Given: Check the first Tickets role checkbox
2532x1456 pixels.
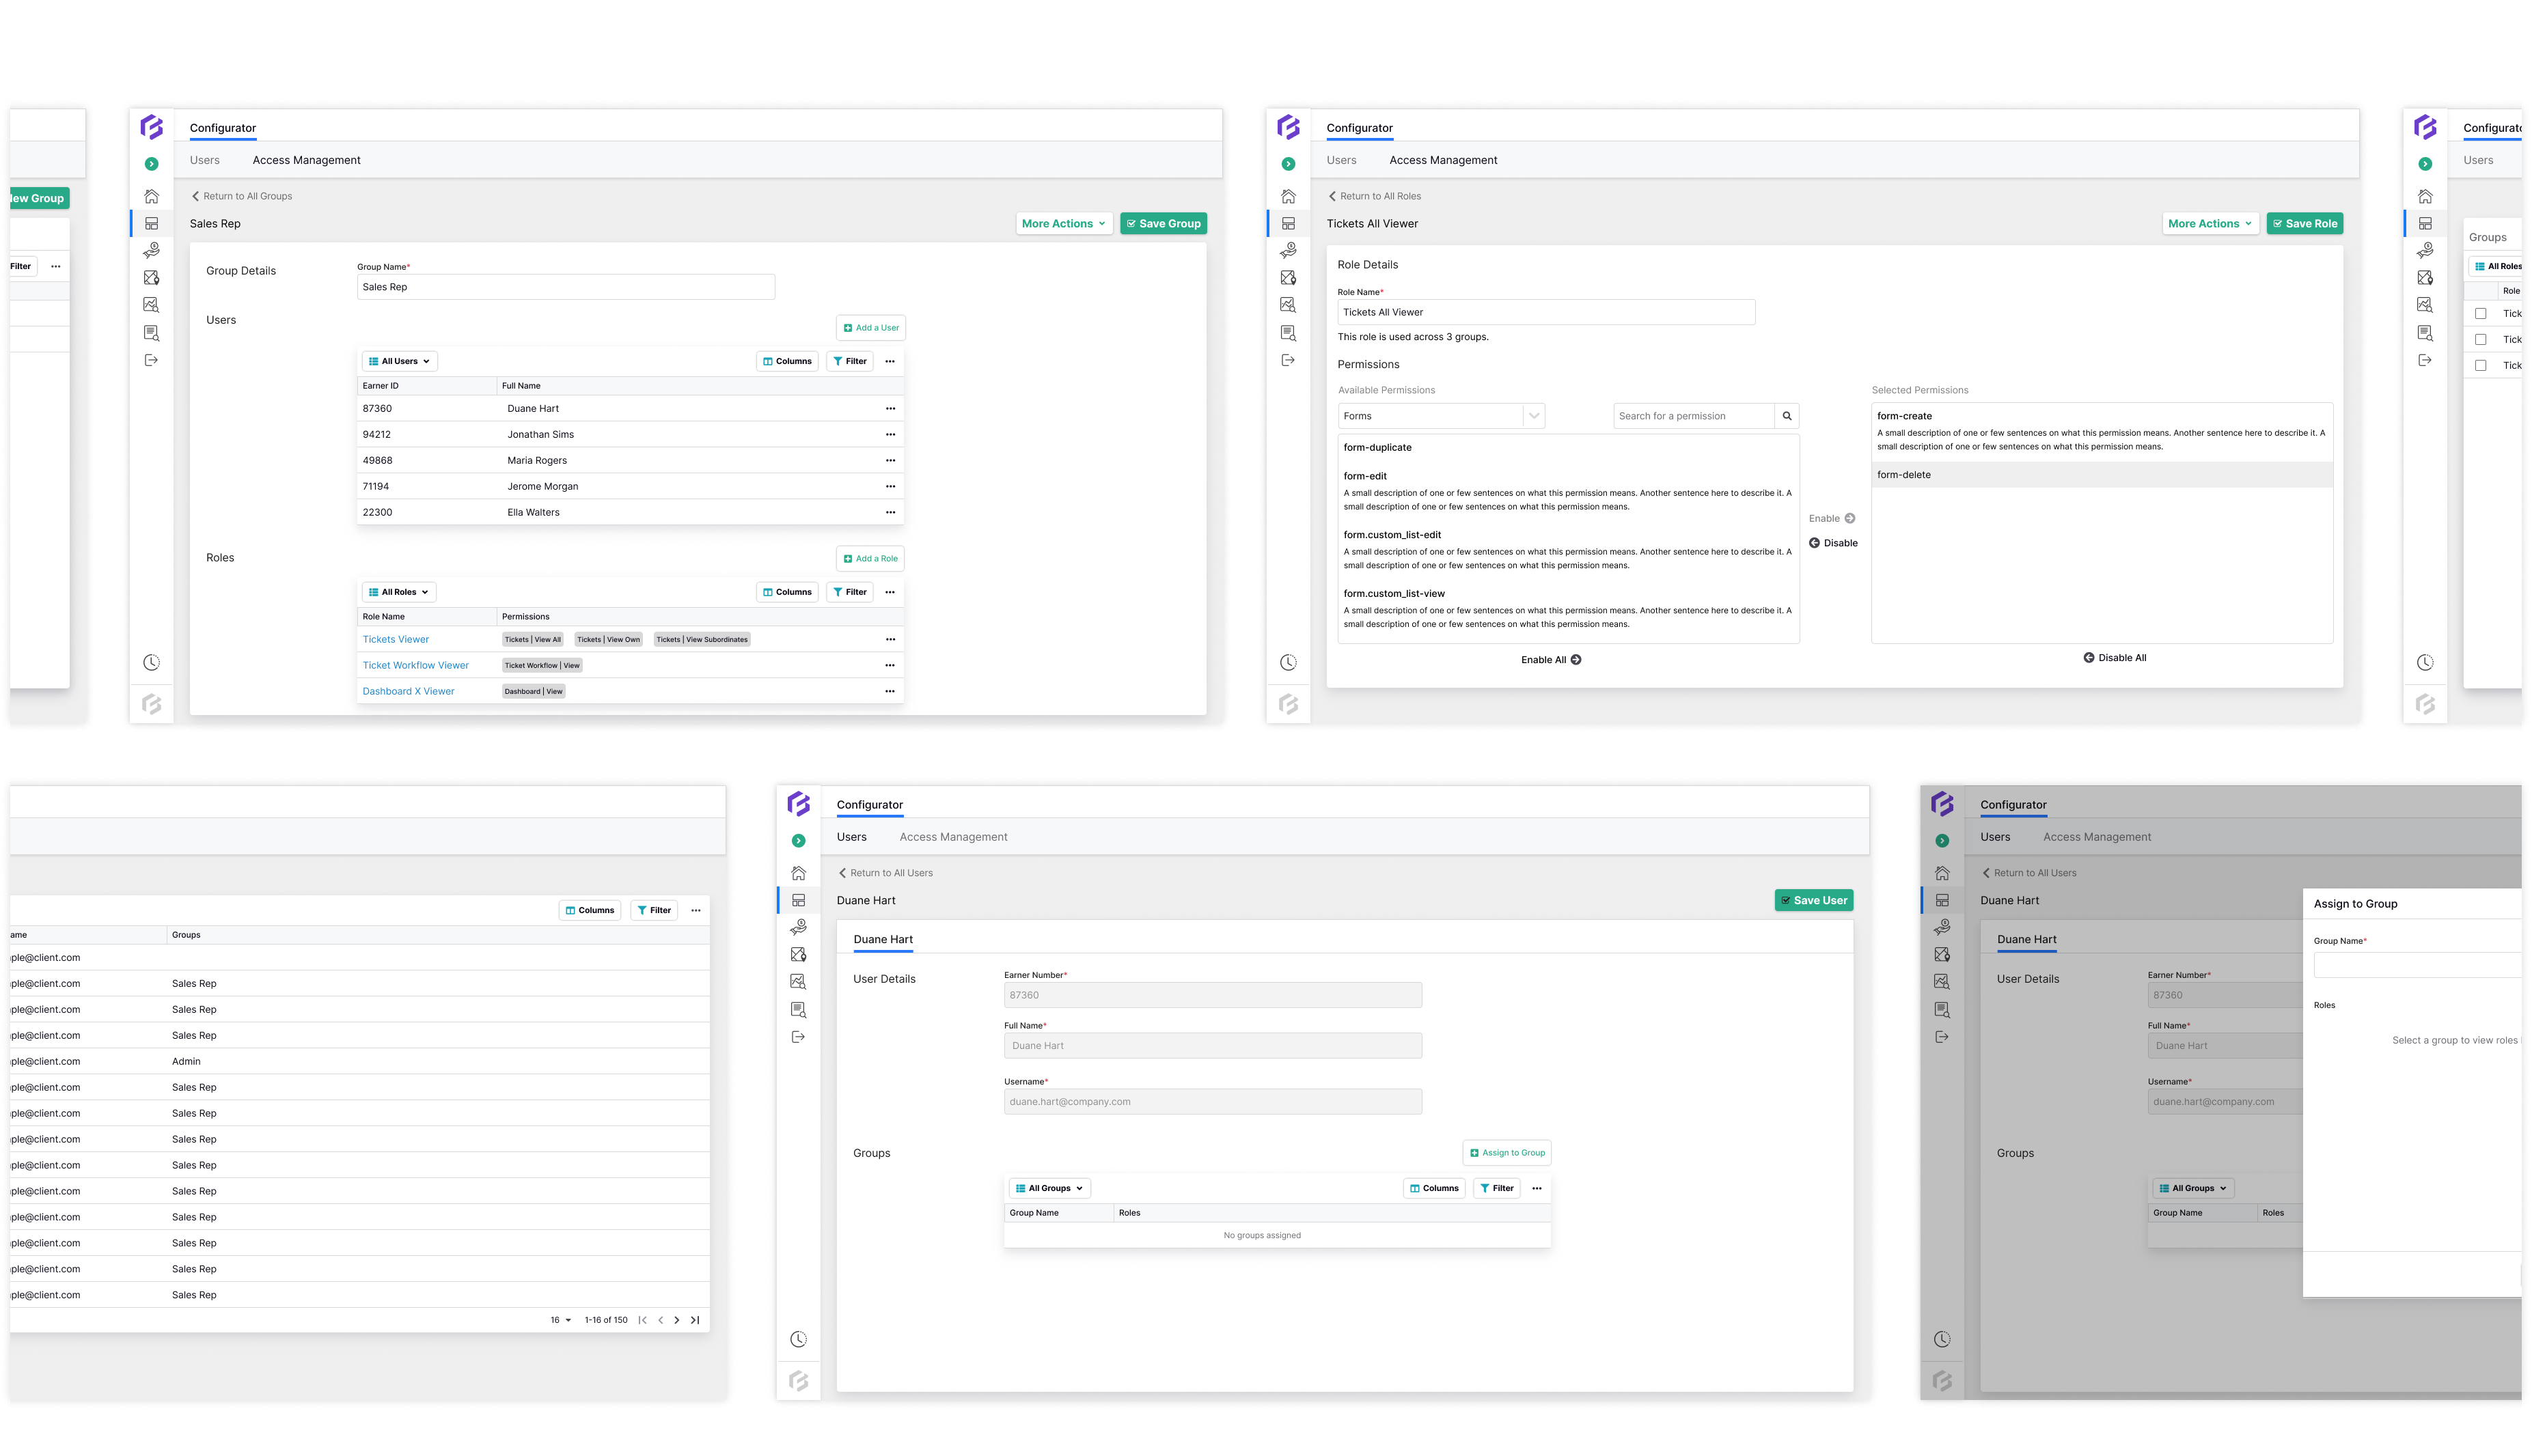Looking at the screenshot, I should point(2480,313).
